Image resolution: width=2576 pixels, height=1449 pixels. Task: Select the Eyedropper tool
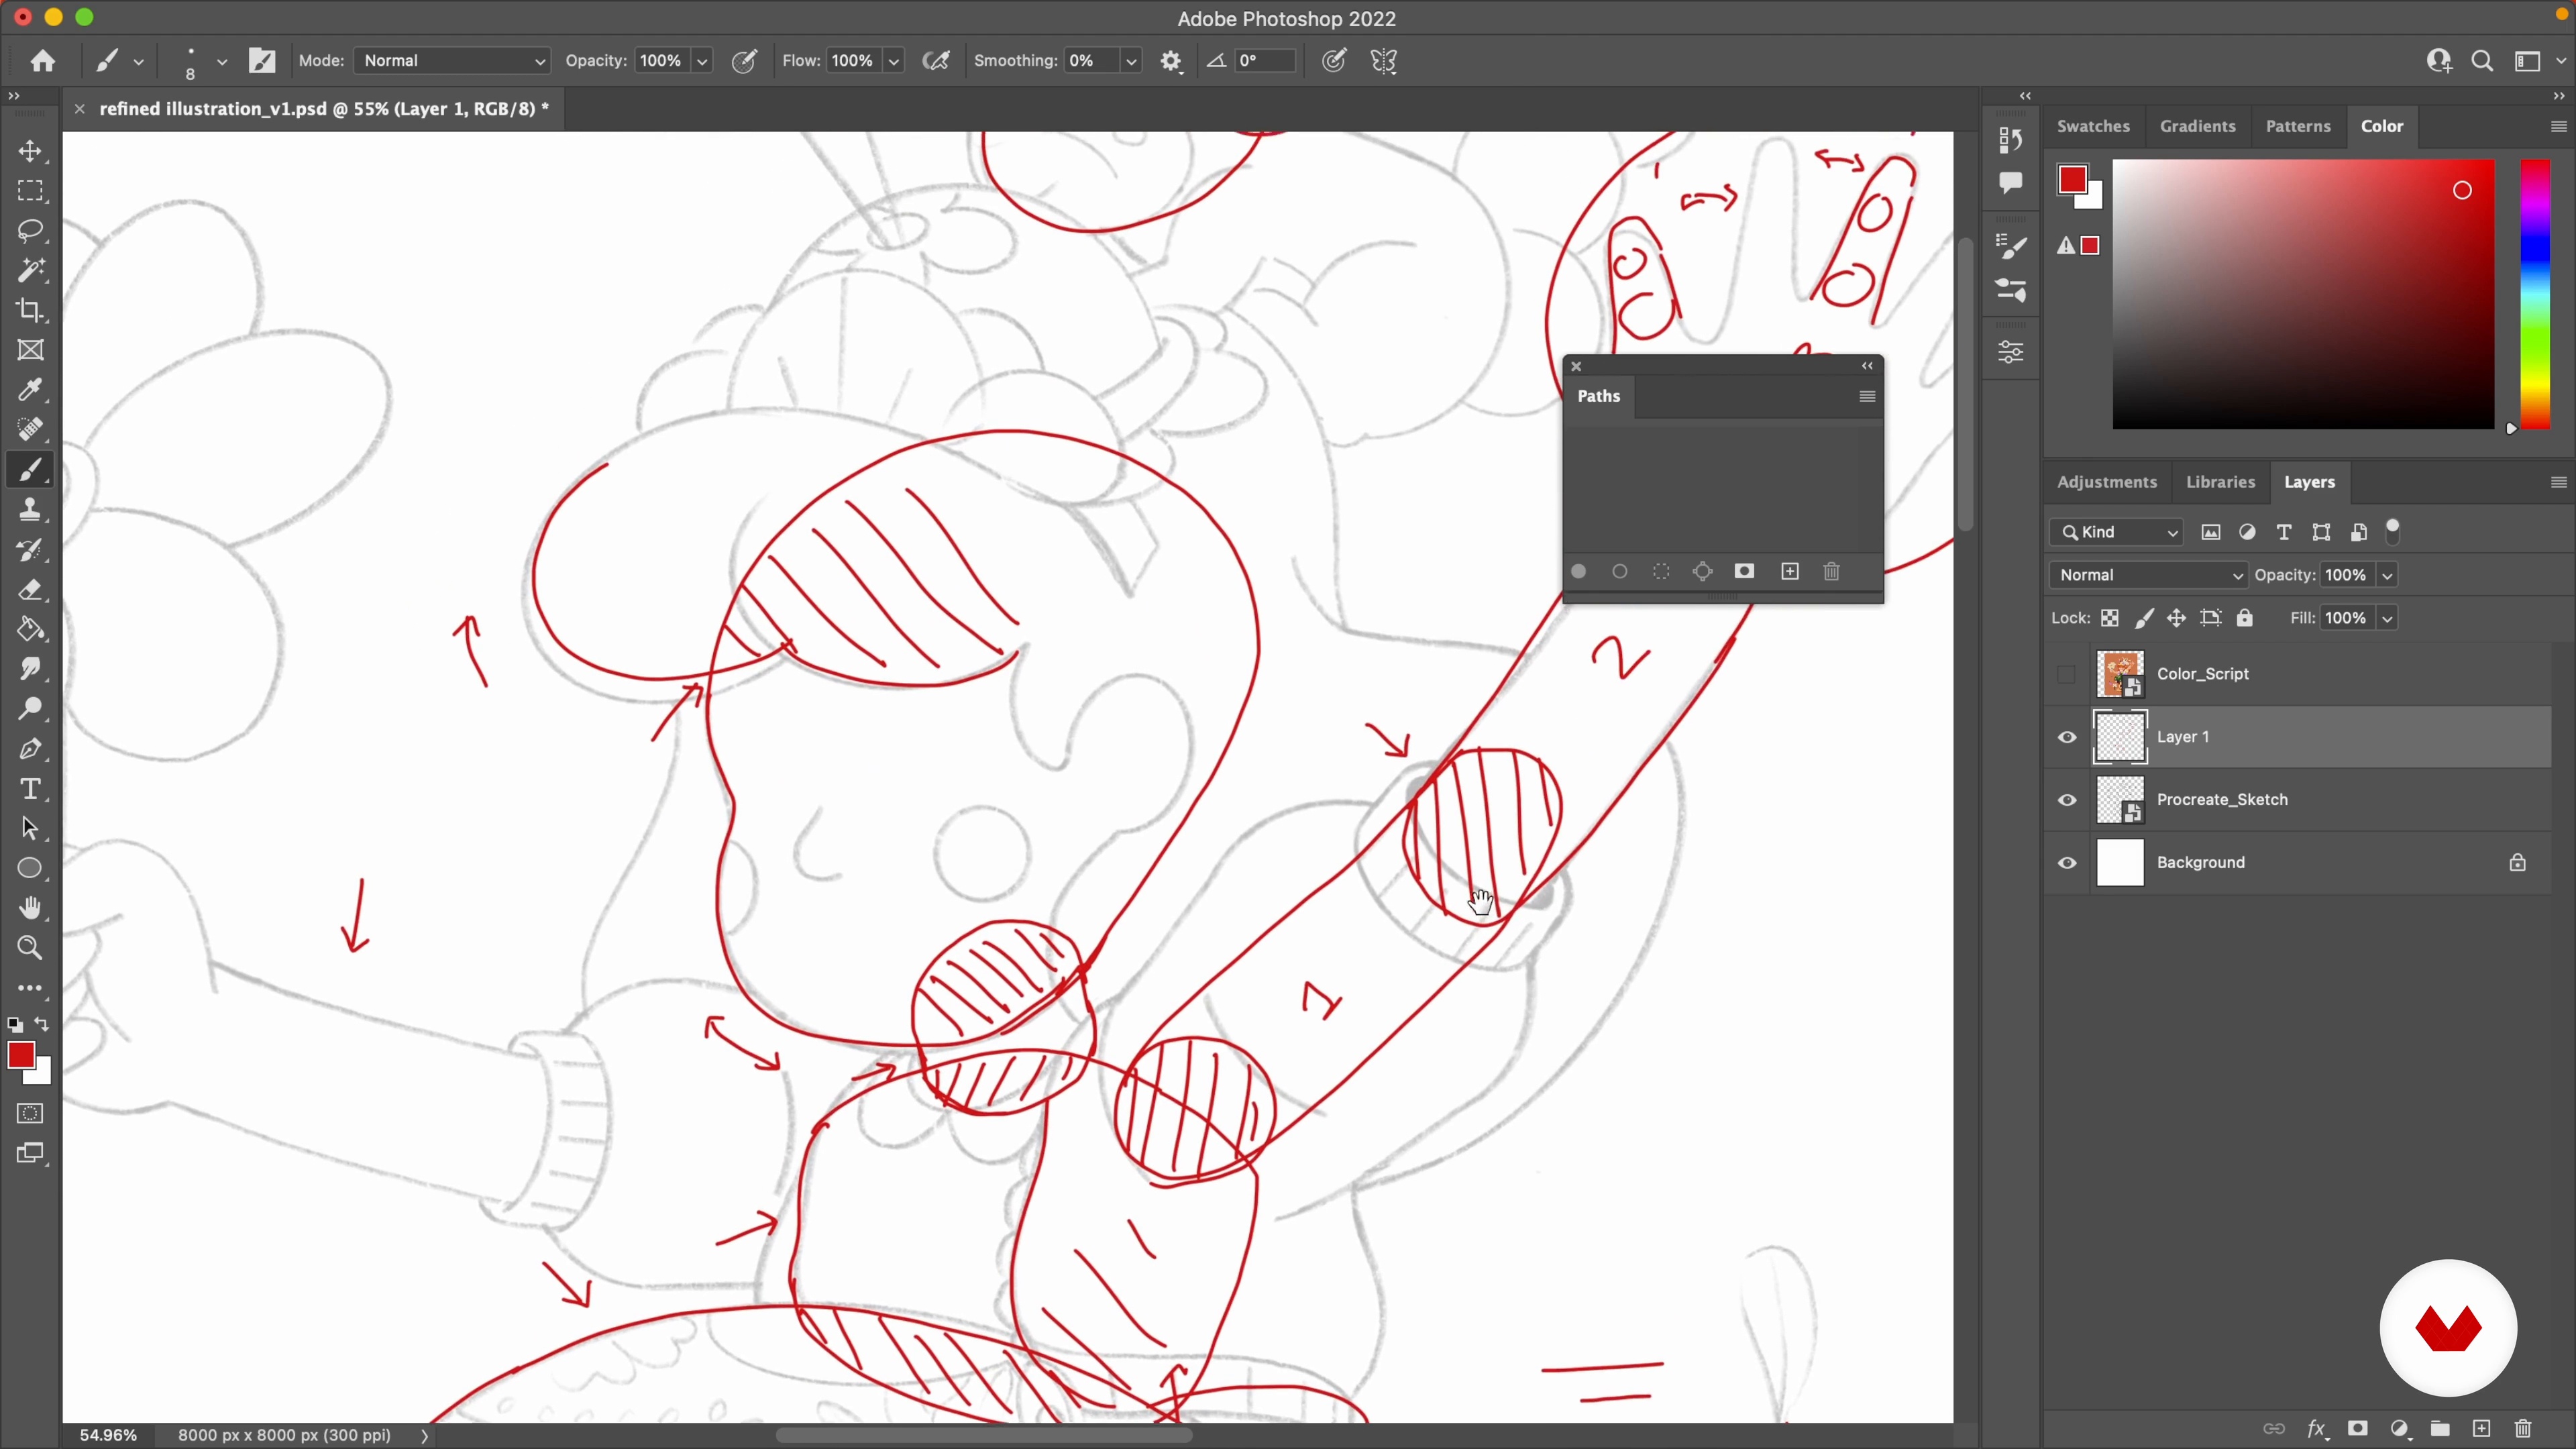(30, 390)
